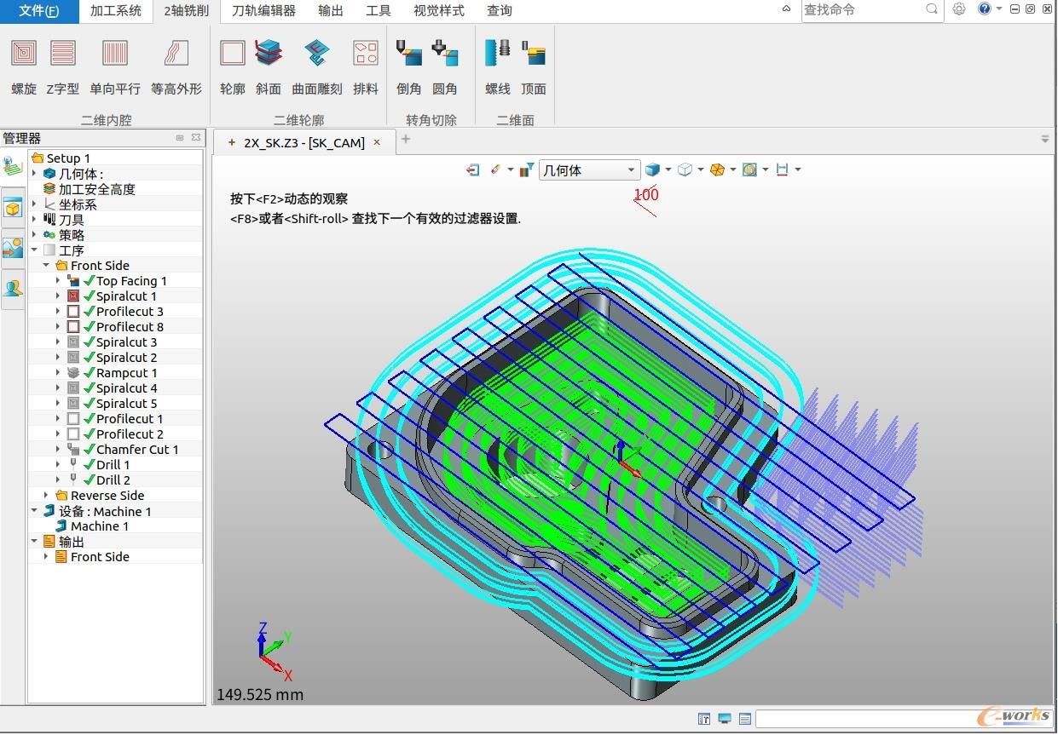
Task: Switch to the 工具 ribbon tab
Action: point(378,11)
